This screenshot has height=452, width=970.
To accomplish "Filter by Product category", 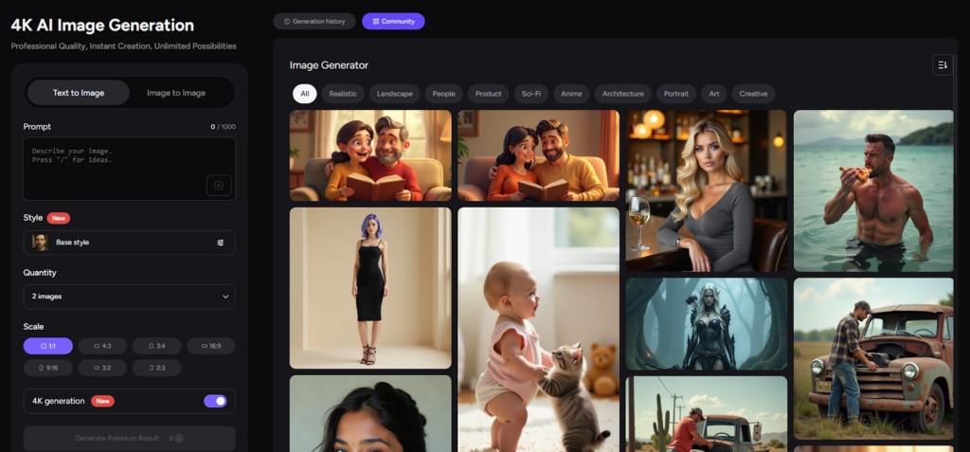I will pos(488,94).
